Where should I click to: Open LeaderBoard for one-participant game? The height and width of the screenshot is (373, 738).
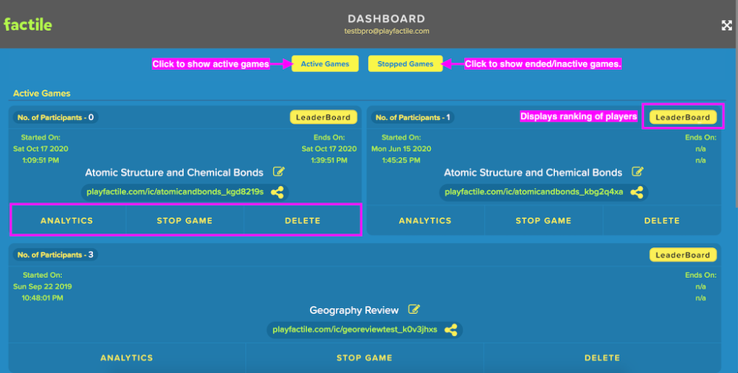pyautogui.click(x=683, y=117)
